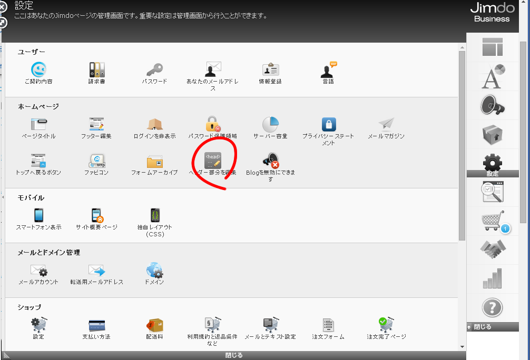The height and width of the screenshot is (360, 530).
Task: Open プライバシーステートメント icon
Action: coord(329,124)
